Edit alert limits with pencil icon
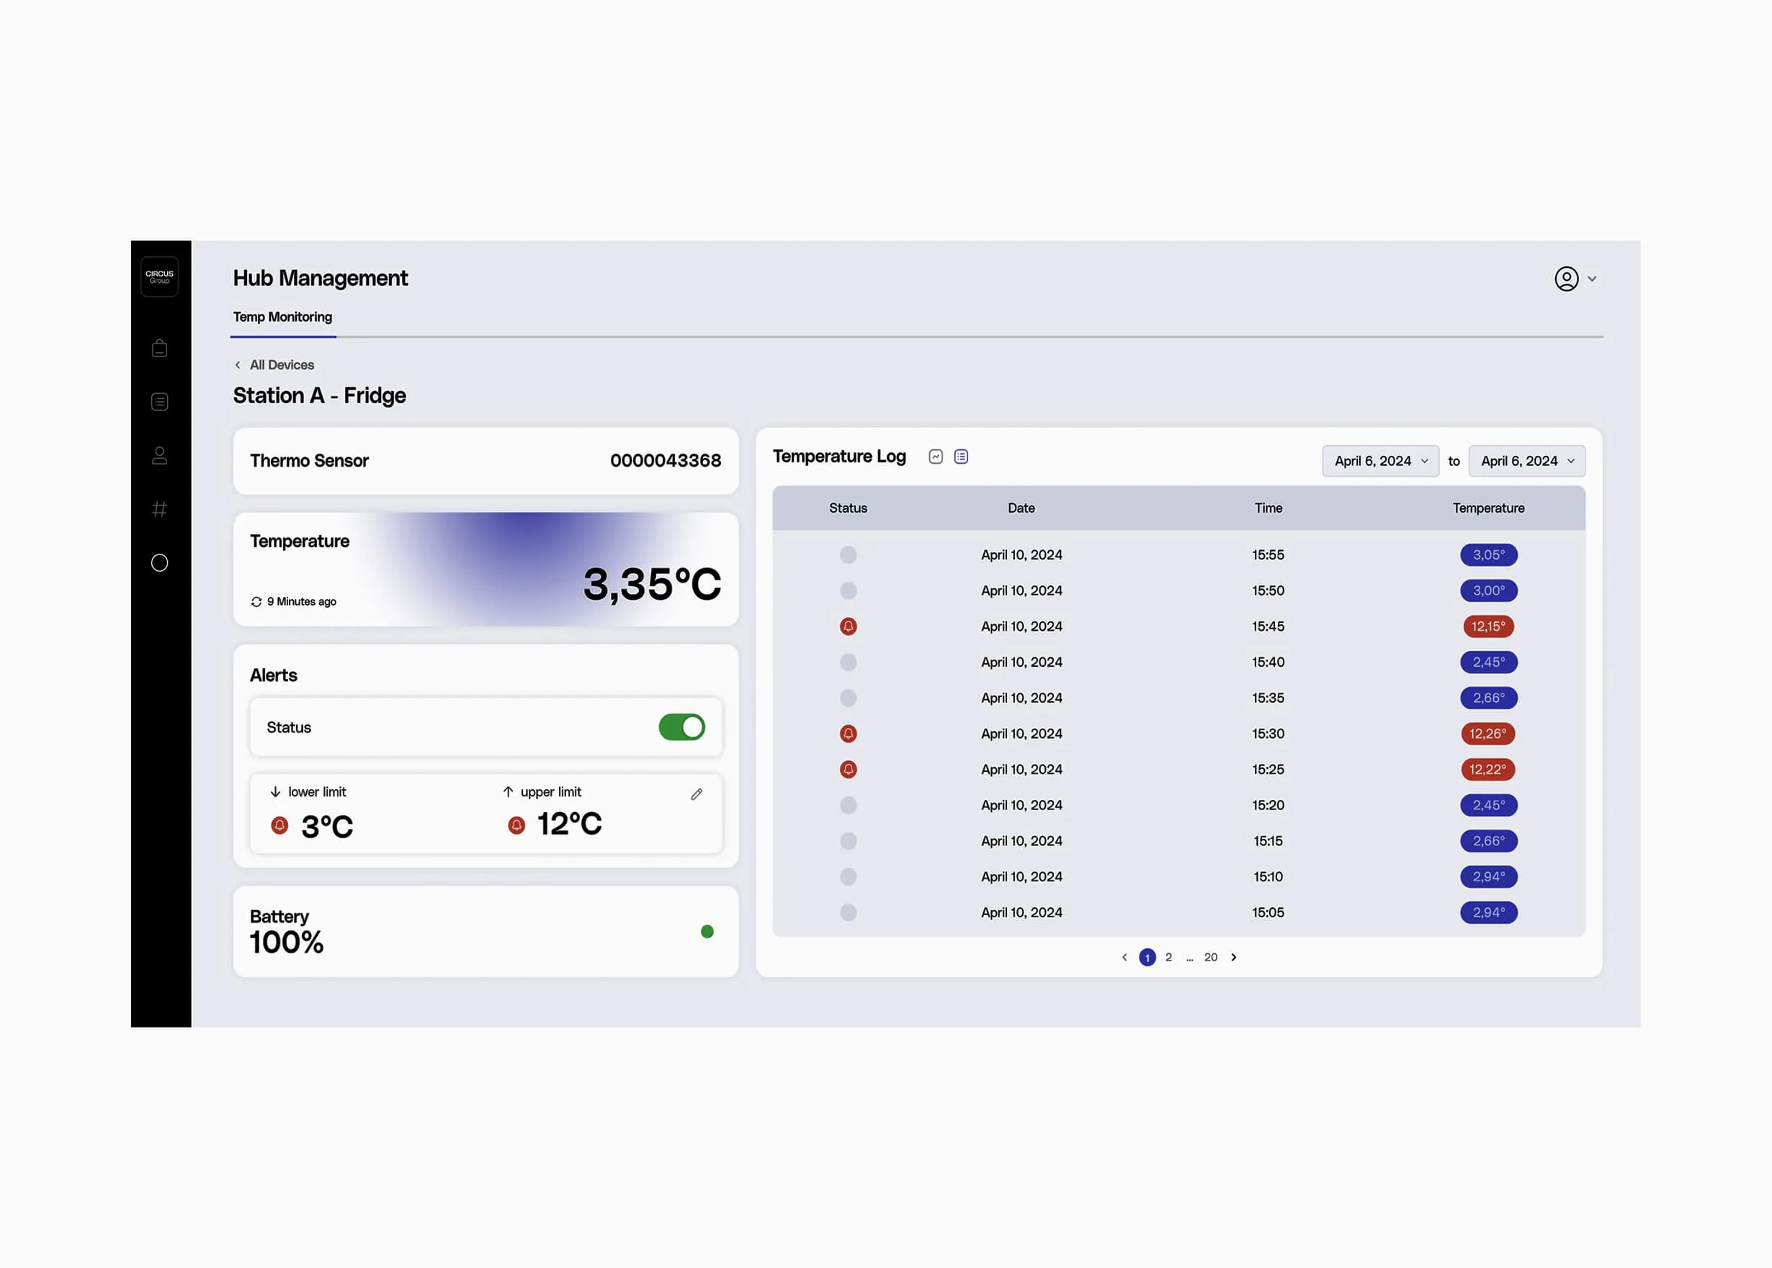Image resolution: width=1772 pixels, height=1268 pixels. pos(697,794)
